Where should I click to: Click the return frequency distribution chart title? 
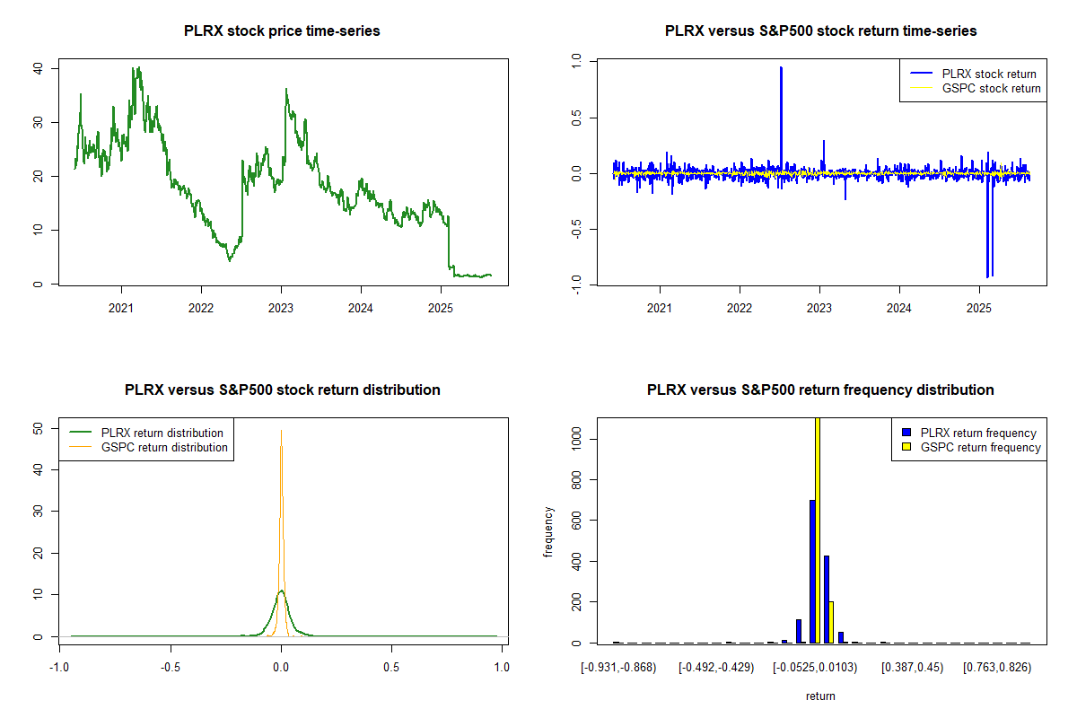point(820,390)
